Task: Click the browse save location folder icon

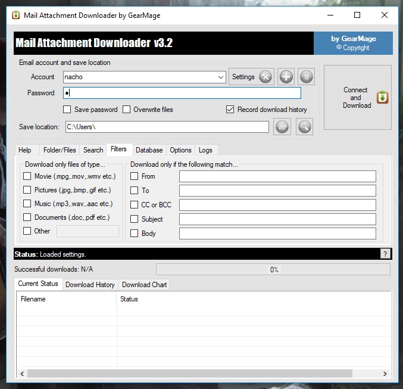Action: (283, 126)
